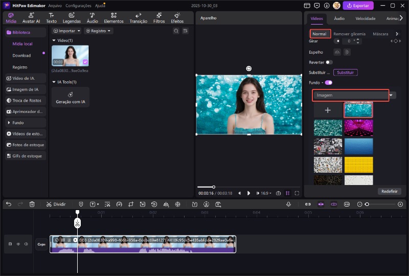Click the mirror flip icon in timeline toolbar

166,204
